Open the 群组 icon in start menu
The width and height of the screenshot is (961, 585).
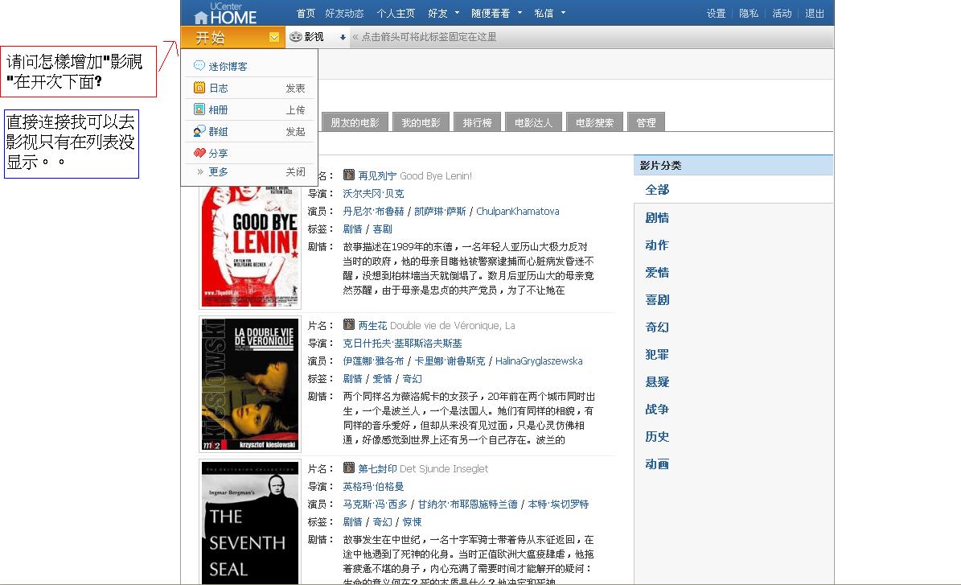coord(199,131)
